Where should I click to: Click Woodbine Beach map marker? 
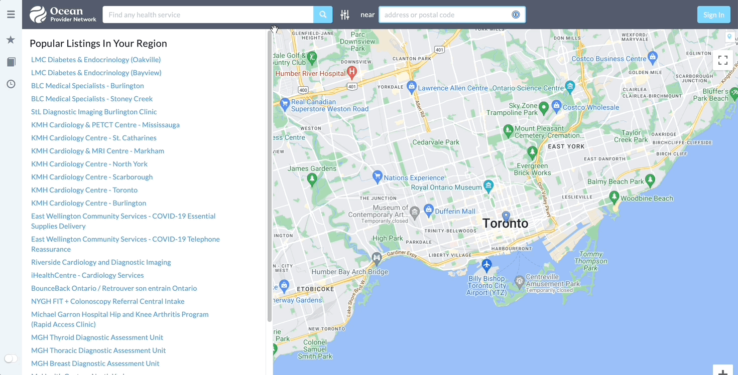tap(614, 197)
